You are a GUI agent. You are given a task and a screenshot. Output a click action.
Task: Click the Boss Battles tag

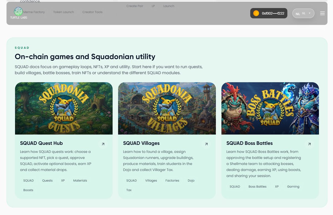pos(258,187)
